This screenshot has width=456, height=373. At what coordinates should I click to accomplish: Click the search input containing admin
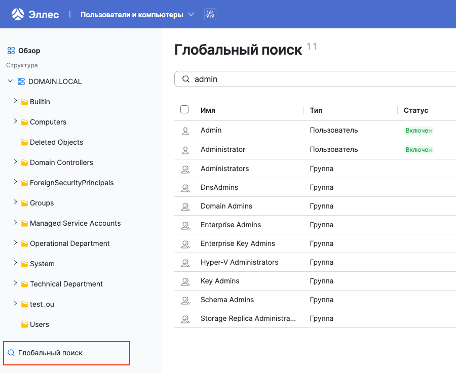coord(315,79)
